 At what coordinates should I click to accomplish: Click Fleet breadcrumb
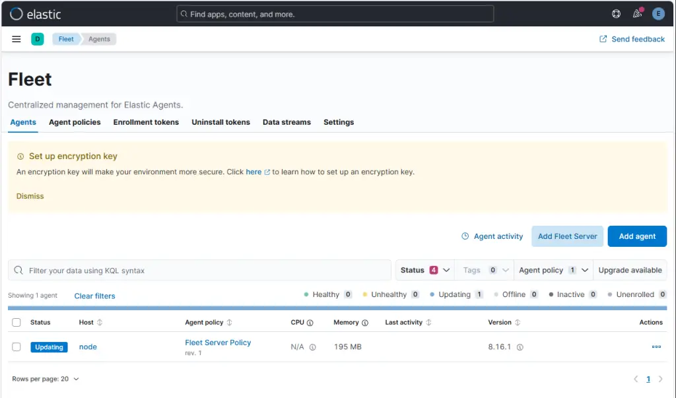coord(66,39)
